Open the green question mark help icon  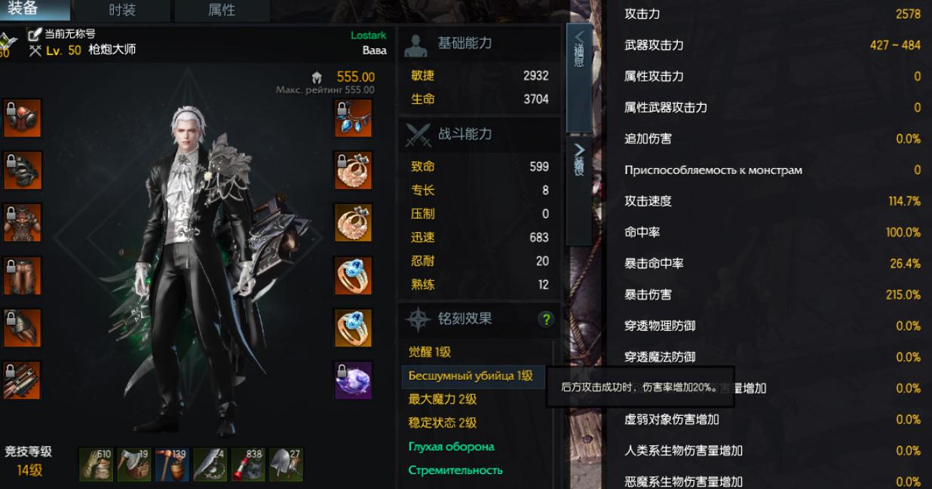(546, 319)
